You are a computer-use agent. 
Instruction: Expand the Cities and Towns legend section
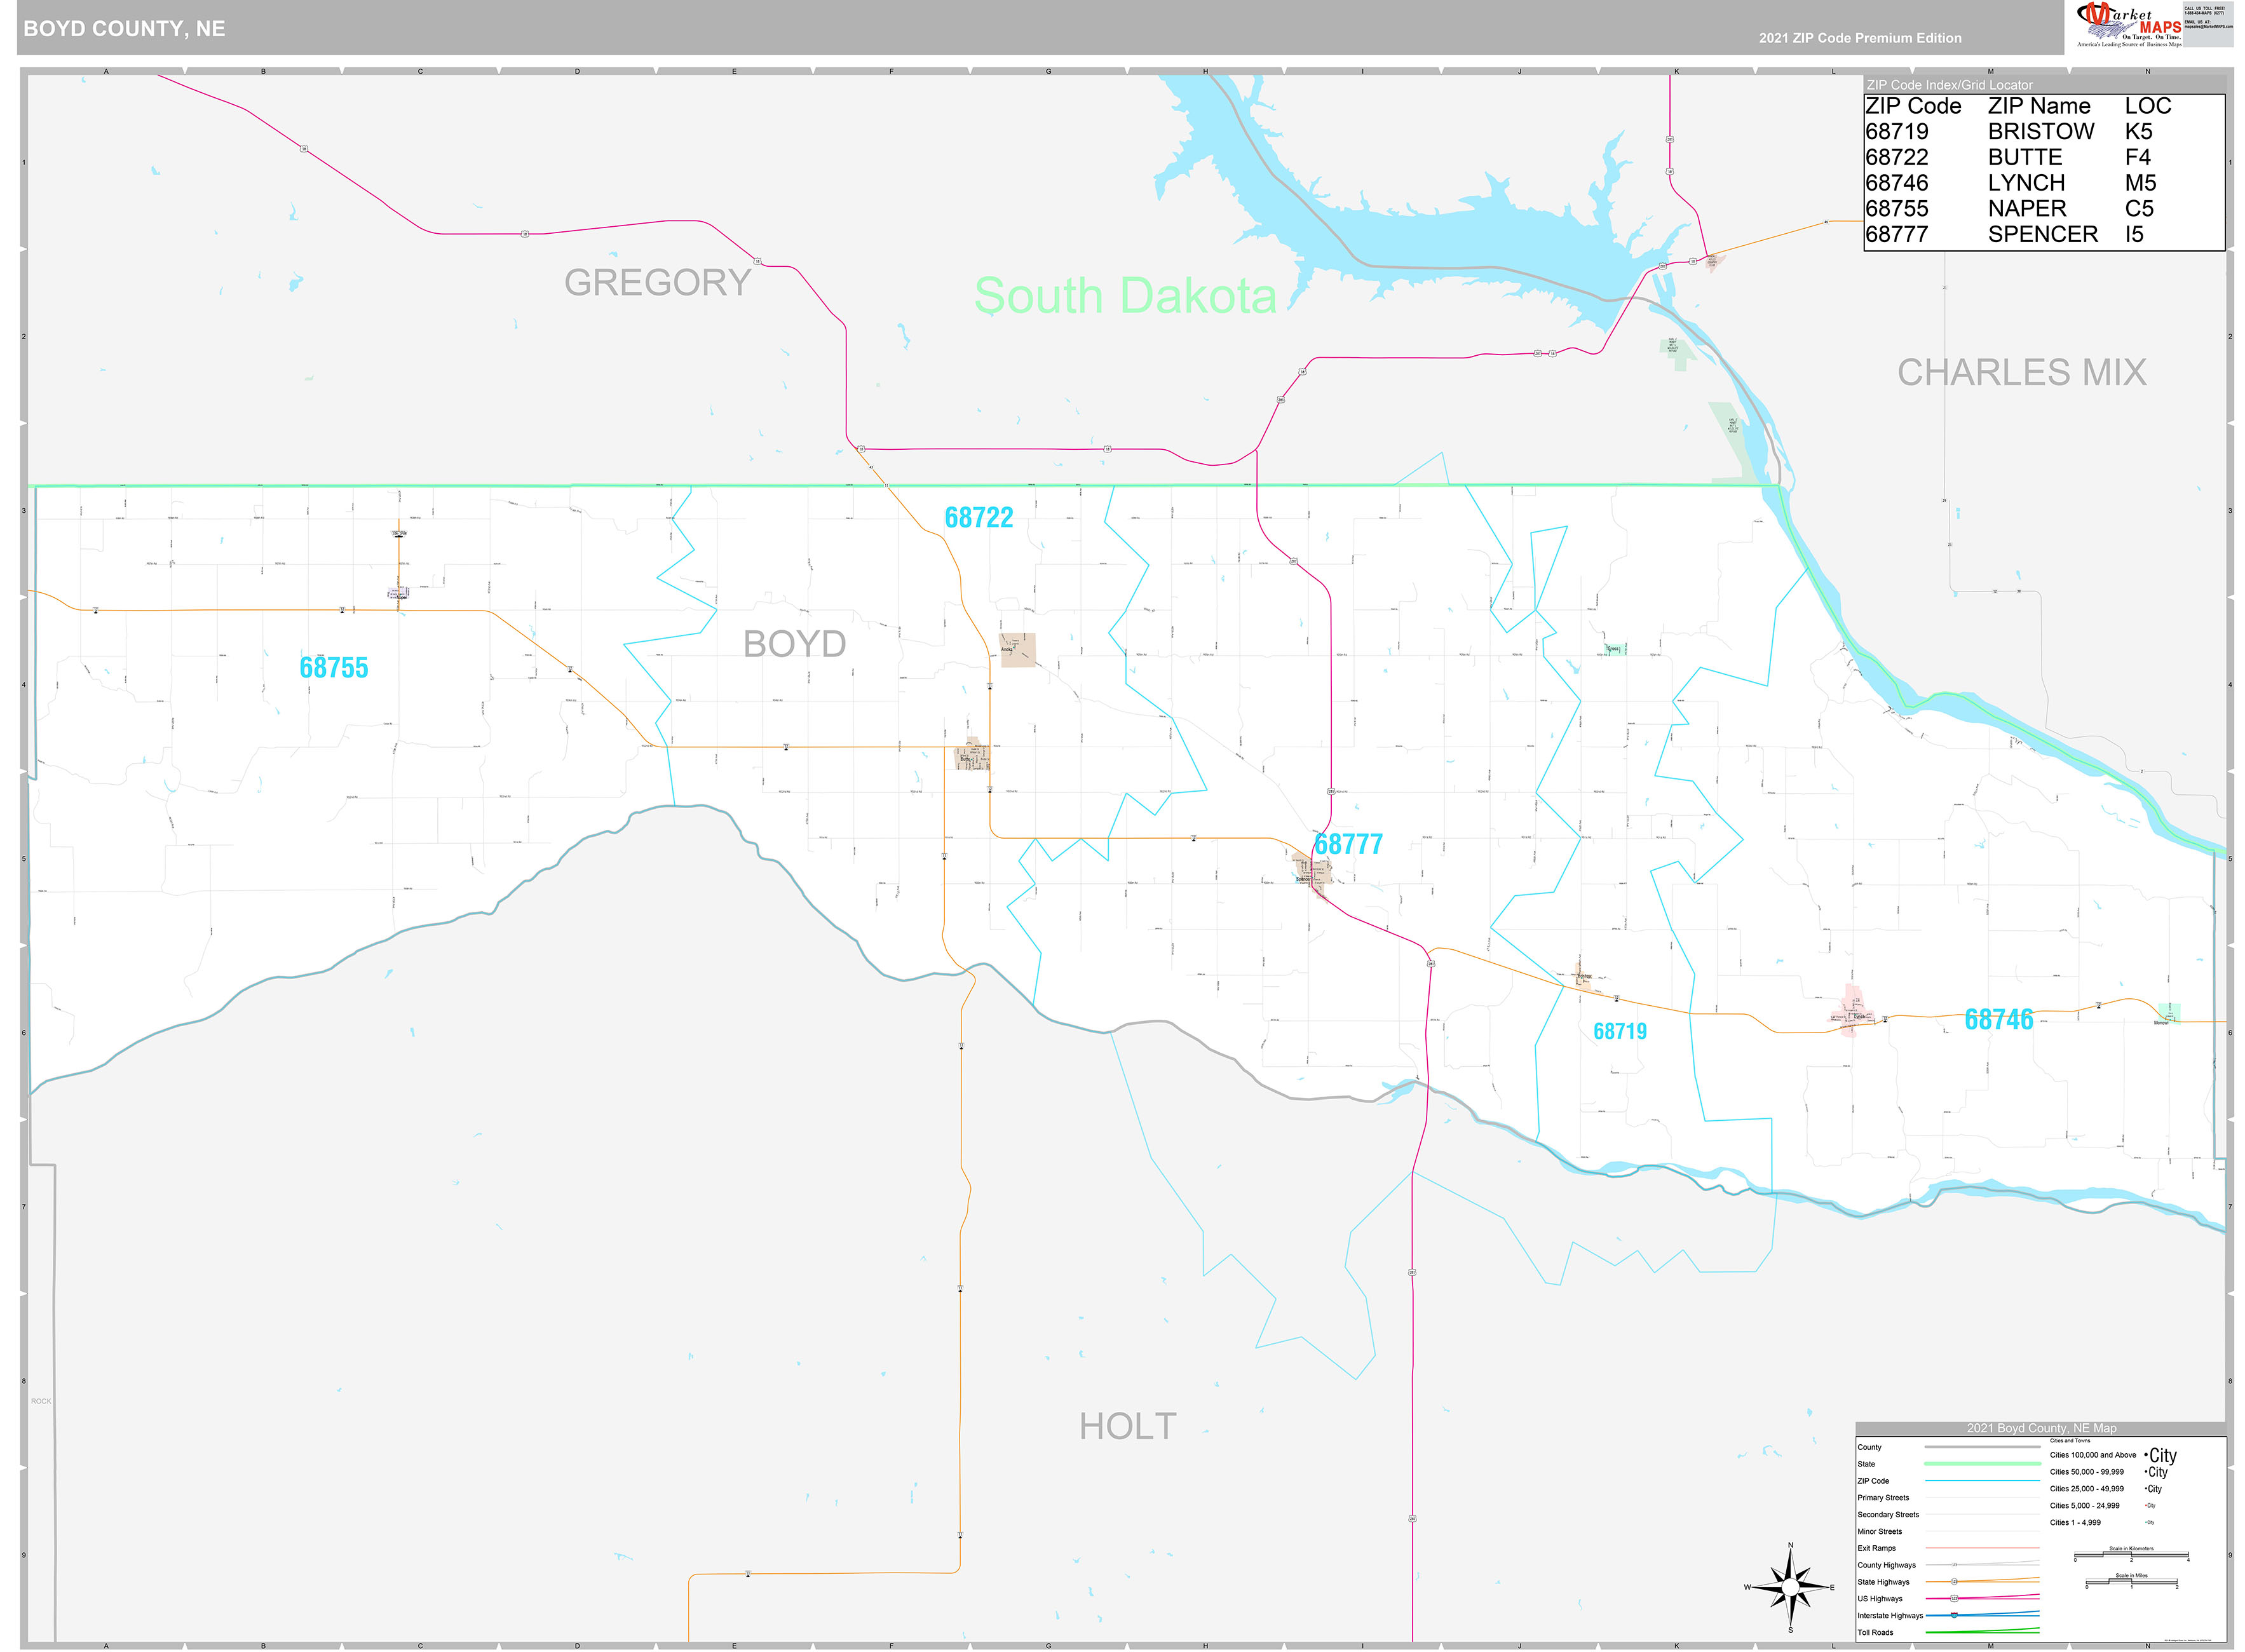pyautogui.click(x=2070, y=1441)
